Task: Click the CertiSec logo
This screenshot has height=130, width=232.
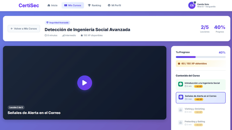Action: point(29,5)
